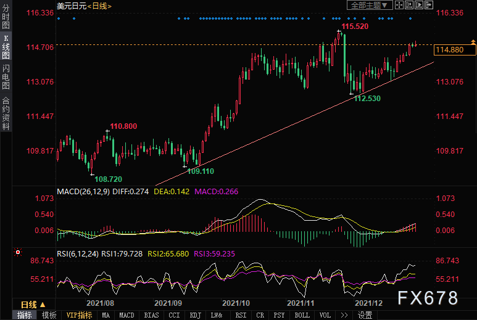Viewport: 477px width, 320px height.
Task: Click the VIP指标 button
Action: click(x=79, y=315)
